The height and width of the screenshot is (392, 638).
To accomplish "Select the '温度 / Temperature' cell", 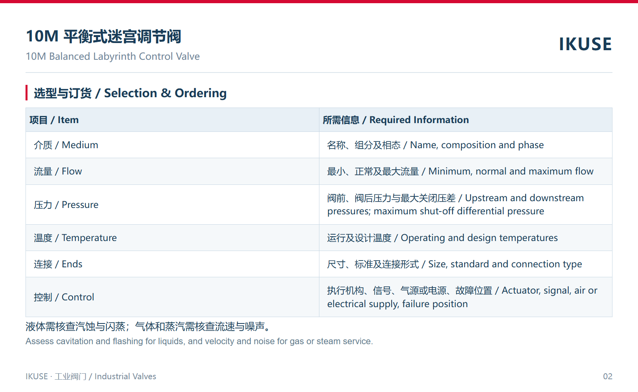I will click(x=172, y=238).
